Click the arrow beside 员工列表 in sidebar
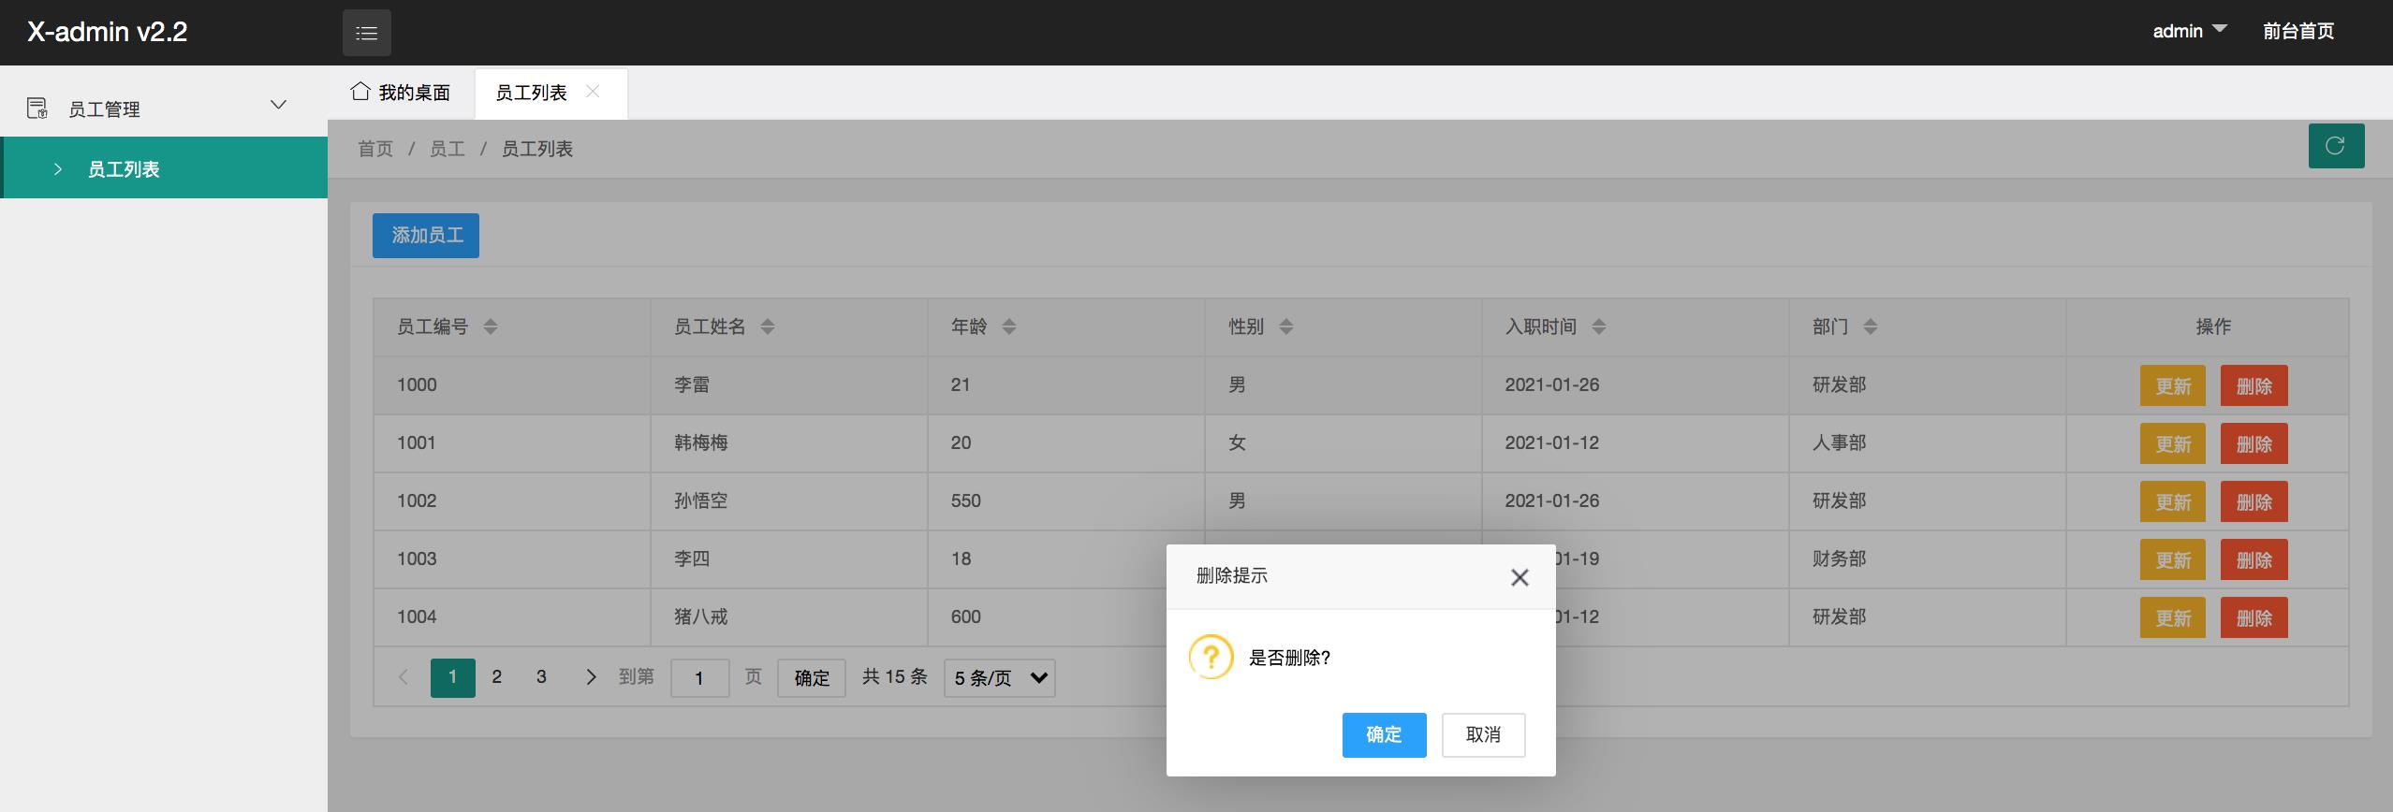This screenshot has width=2393, height=812. coord(58,169)
